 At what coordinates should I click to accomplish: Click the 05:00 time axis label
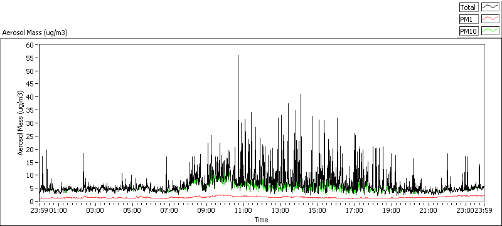pyautogui.click(x=132, y=210)
